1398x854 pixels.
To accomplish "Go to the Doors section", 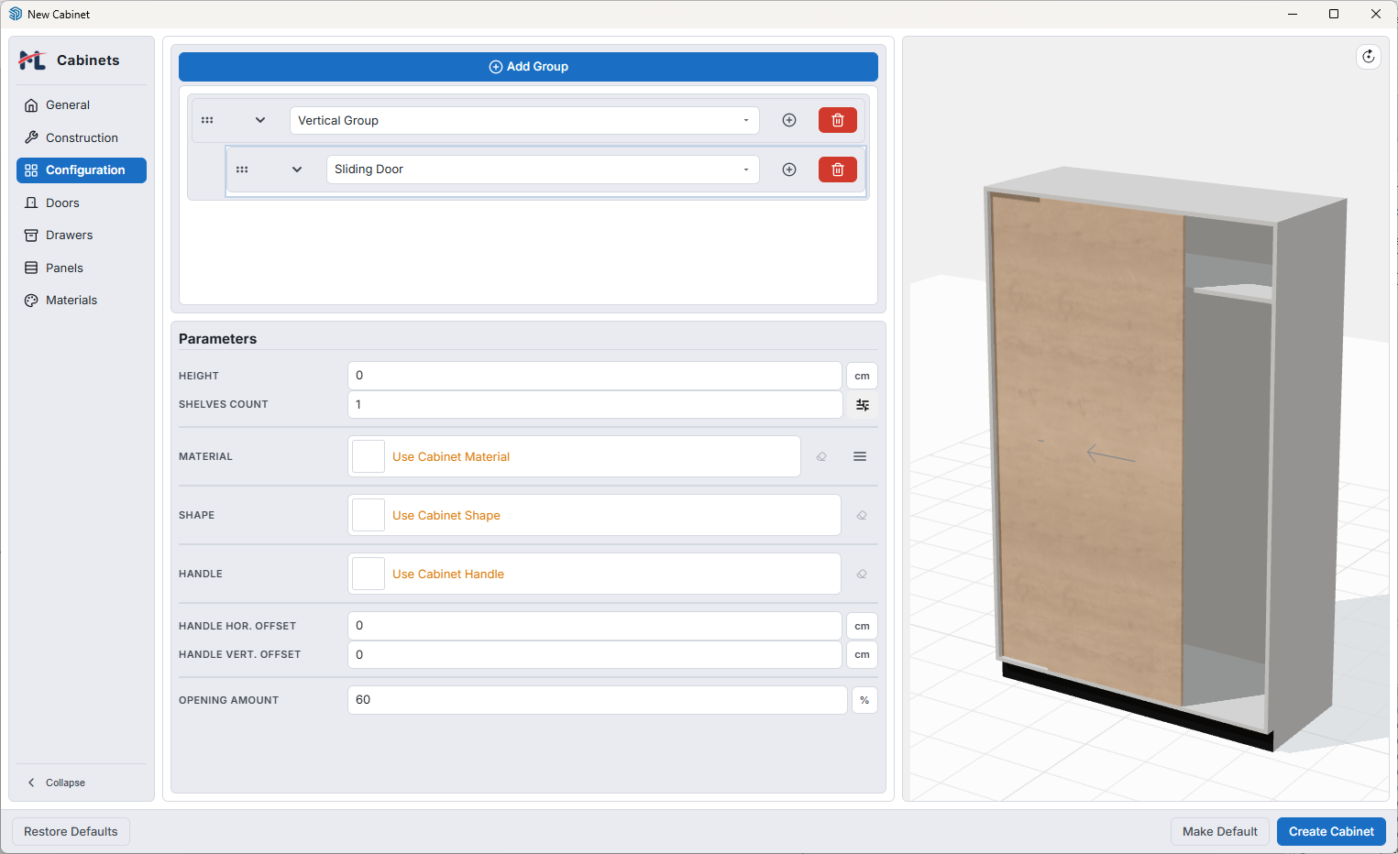I will coord(82,203).
